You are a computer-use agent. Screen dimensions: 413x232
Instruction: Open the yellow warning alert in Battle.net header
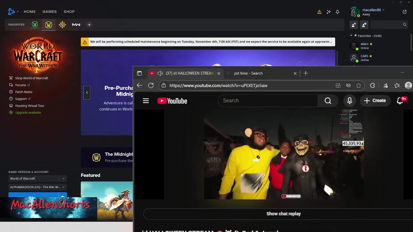click(319, 12)
